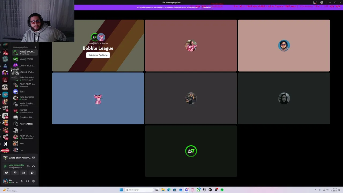Image resolution: width=343 pixels, height=193 pixels.
Task: Show hidden system tray icons chevron
Action: [x=315, y=190]
